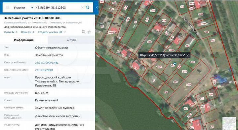
Task: Close the coordinates tooltip on map
Action: [188, 55]
